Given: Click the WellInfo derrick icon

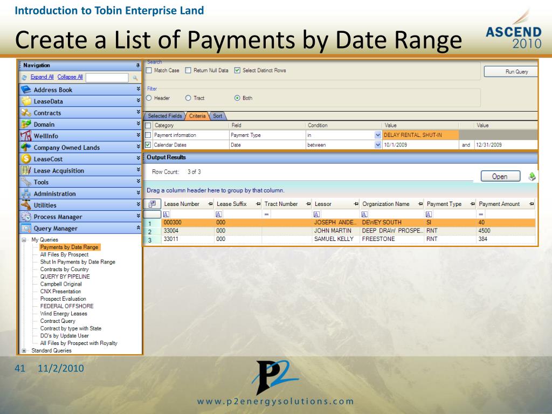Looking at the screenshot, I should (26, 136).
